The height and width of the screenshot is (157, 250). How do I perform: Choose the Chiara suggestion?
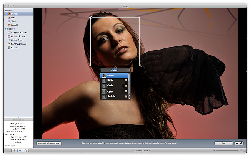coord(115,76)
